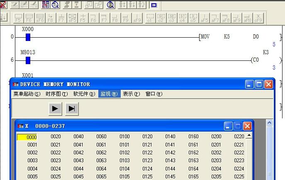Click the magnifier search icon in top toolbar
The width and height of the screenshot is (285, 180).
click(x=110, y=5)
